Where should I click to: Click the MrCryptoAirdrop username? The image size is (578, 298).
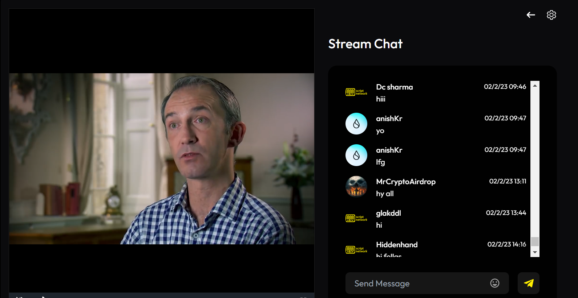pos(406,182)
